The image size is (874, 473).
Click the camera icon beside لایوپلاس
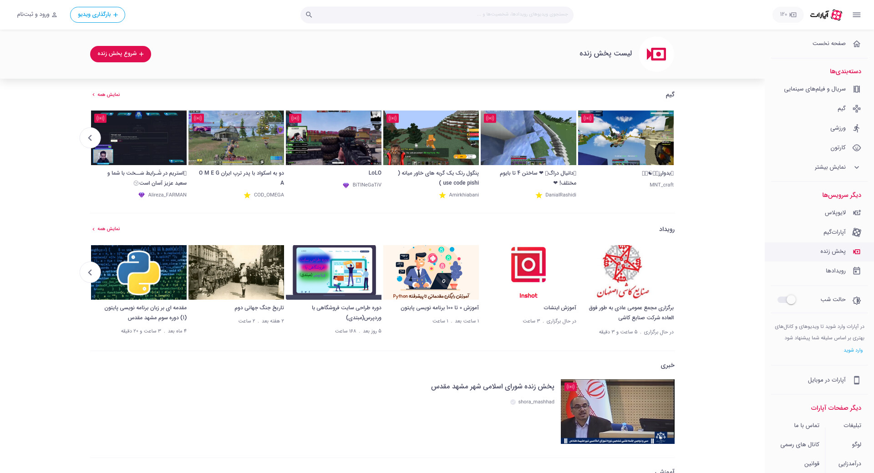point(856,212)
